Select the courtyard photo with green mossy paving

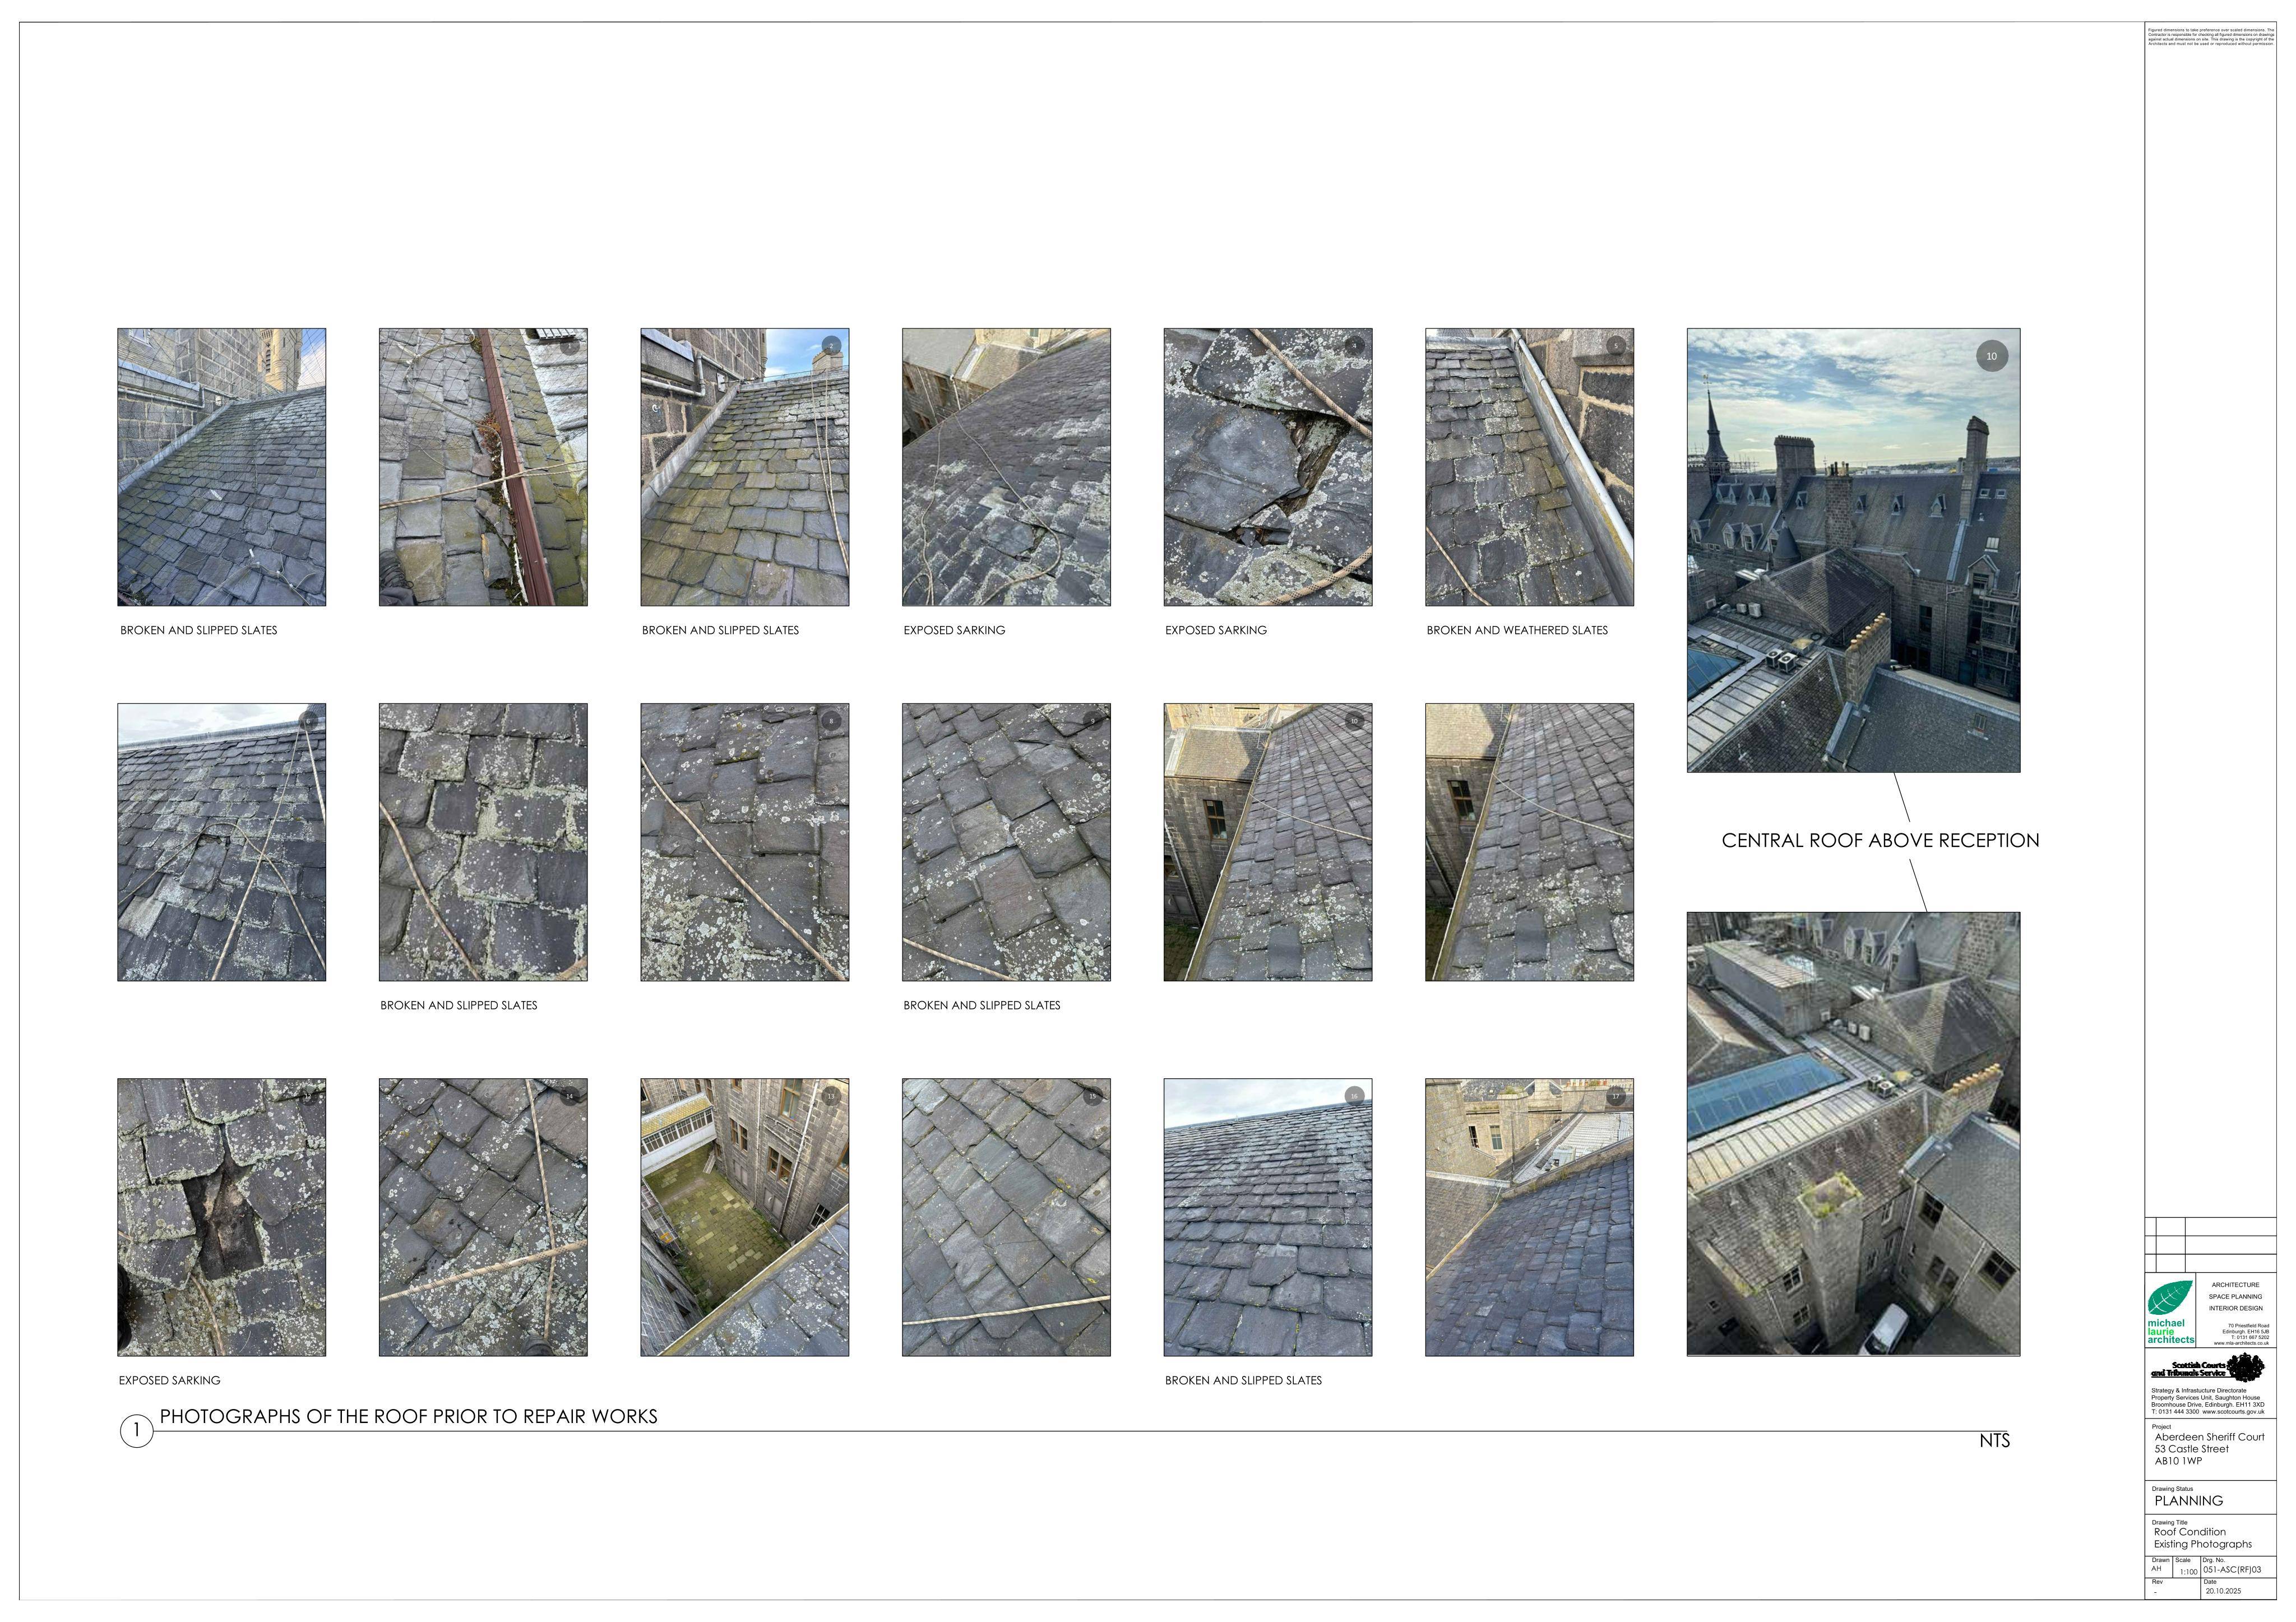[745, 1217]
